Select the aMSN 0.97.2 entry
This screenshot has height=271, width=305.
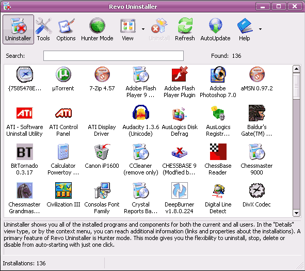(x=257, y=79)
